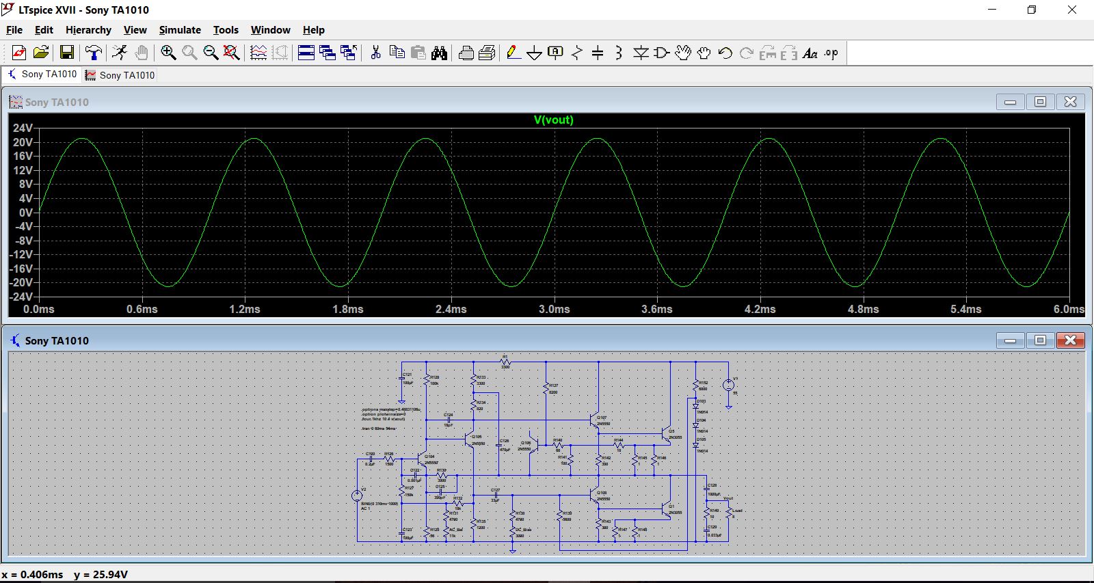Viewport: 1094px width, 583px height.
Task: Cut selection with the scissors icon
Action: point(375,53)
